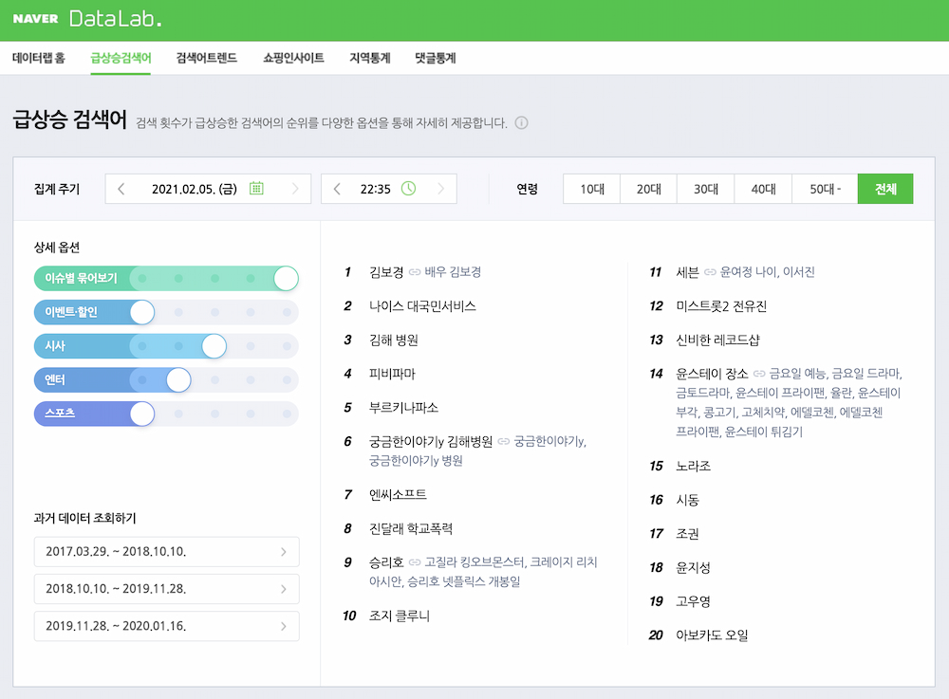The width and height of the screenshot is (949, 699).
Task: Open the 조권 keyword
Action: coord(687,533)
